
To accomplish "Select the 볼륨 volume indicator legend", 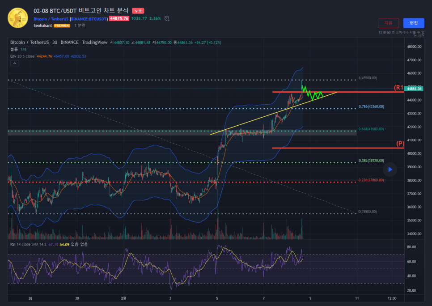I will click(x=14, y=49).
